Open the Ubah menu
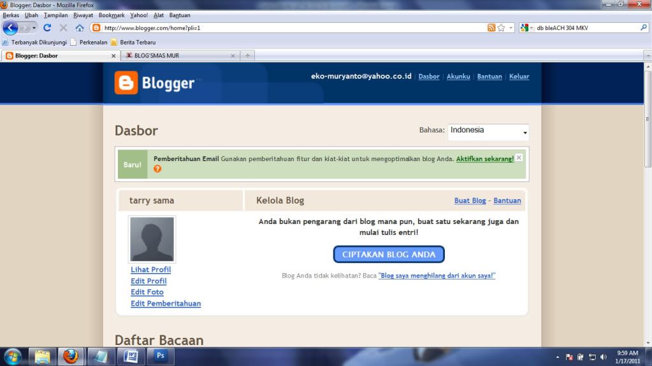The height and width of the screenshot is (366, 652). pyautogui.click(x=31, y=15)
